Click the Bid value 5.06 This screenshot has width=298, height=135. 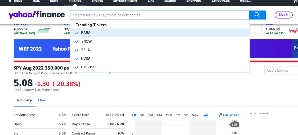pos(62,133)
